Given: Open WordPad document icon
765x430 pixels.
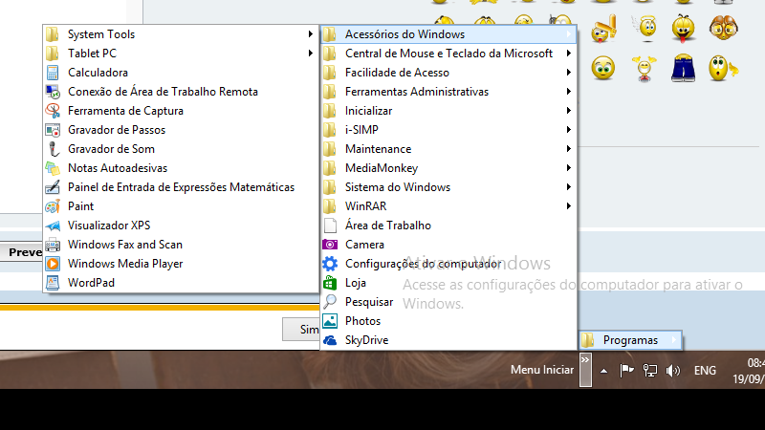Looking at the screenshot, I should point(53,283).
